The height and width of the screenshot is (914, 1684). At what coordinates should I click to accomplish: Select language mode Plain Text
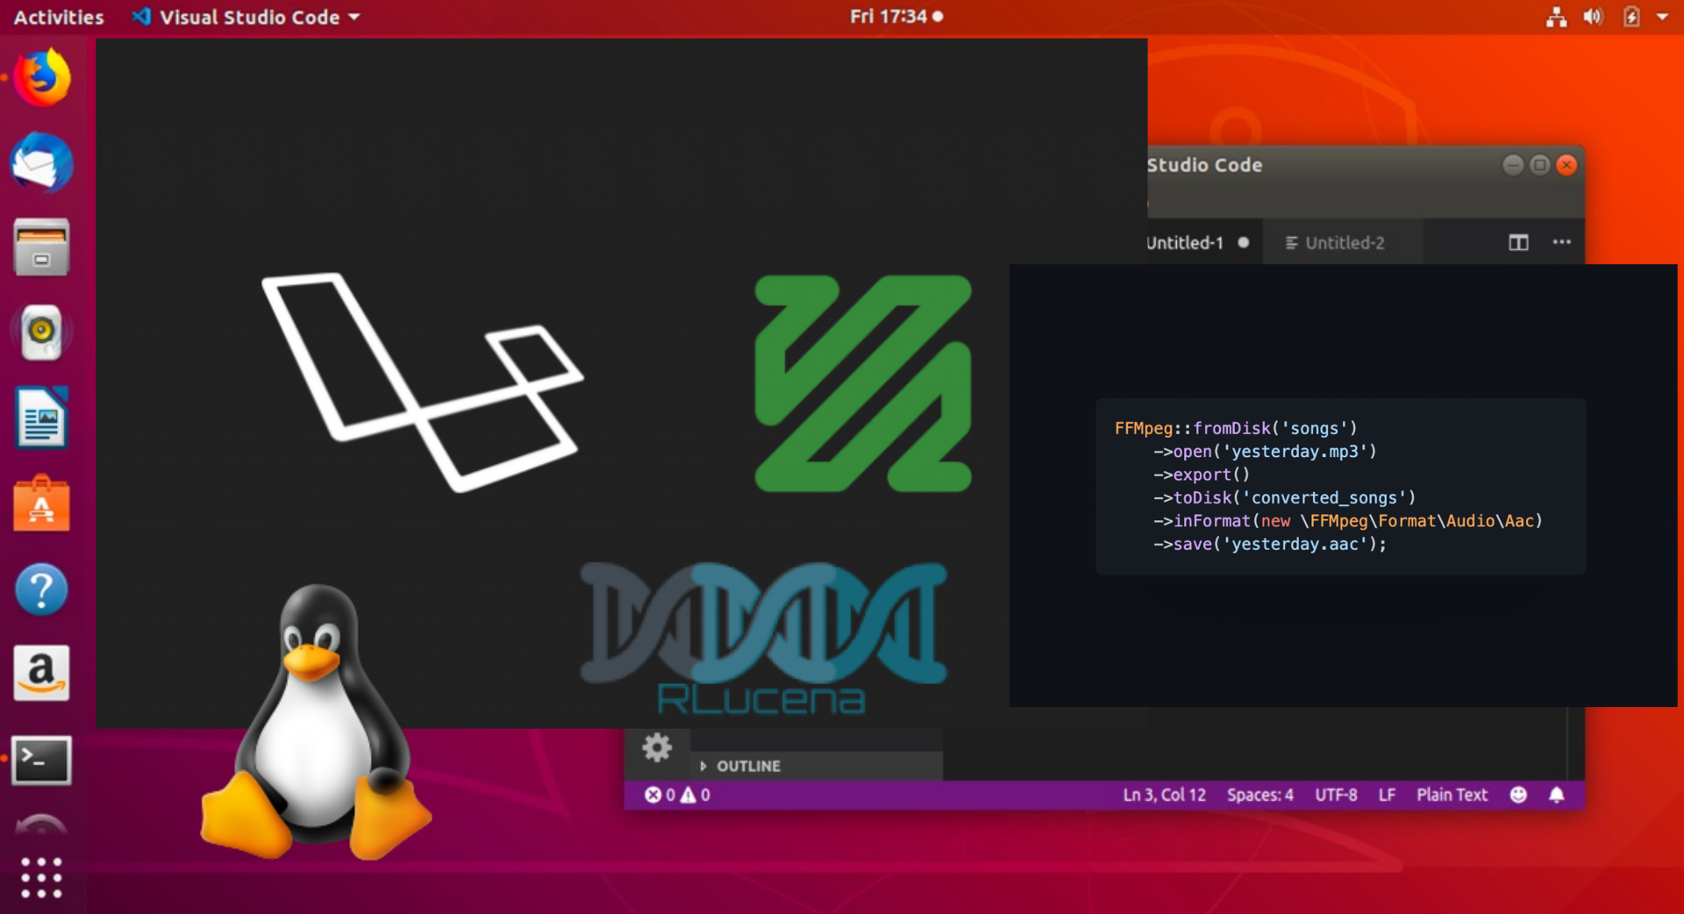[x=1452, y=795]
